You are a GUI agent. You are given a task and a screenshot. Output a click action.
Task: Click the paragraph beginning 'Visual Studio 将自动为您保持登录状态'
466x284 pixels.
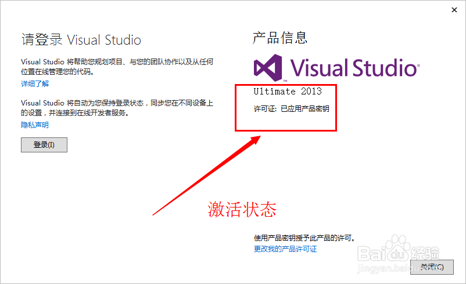coord(117,108)
